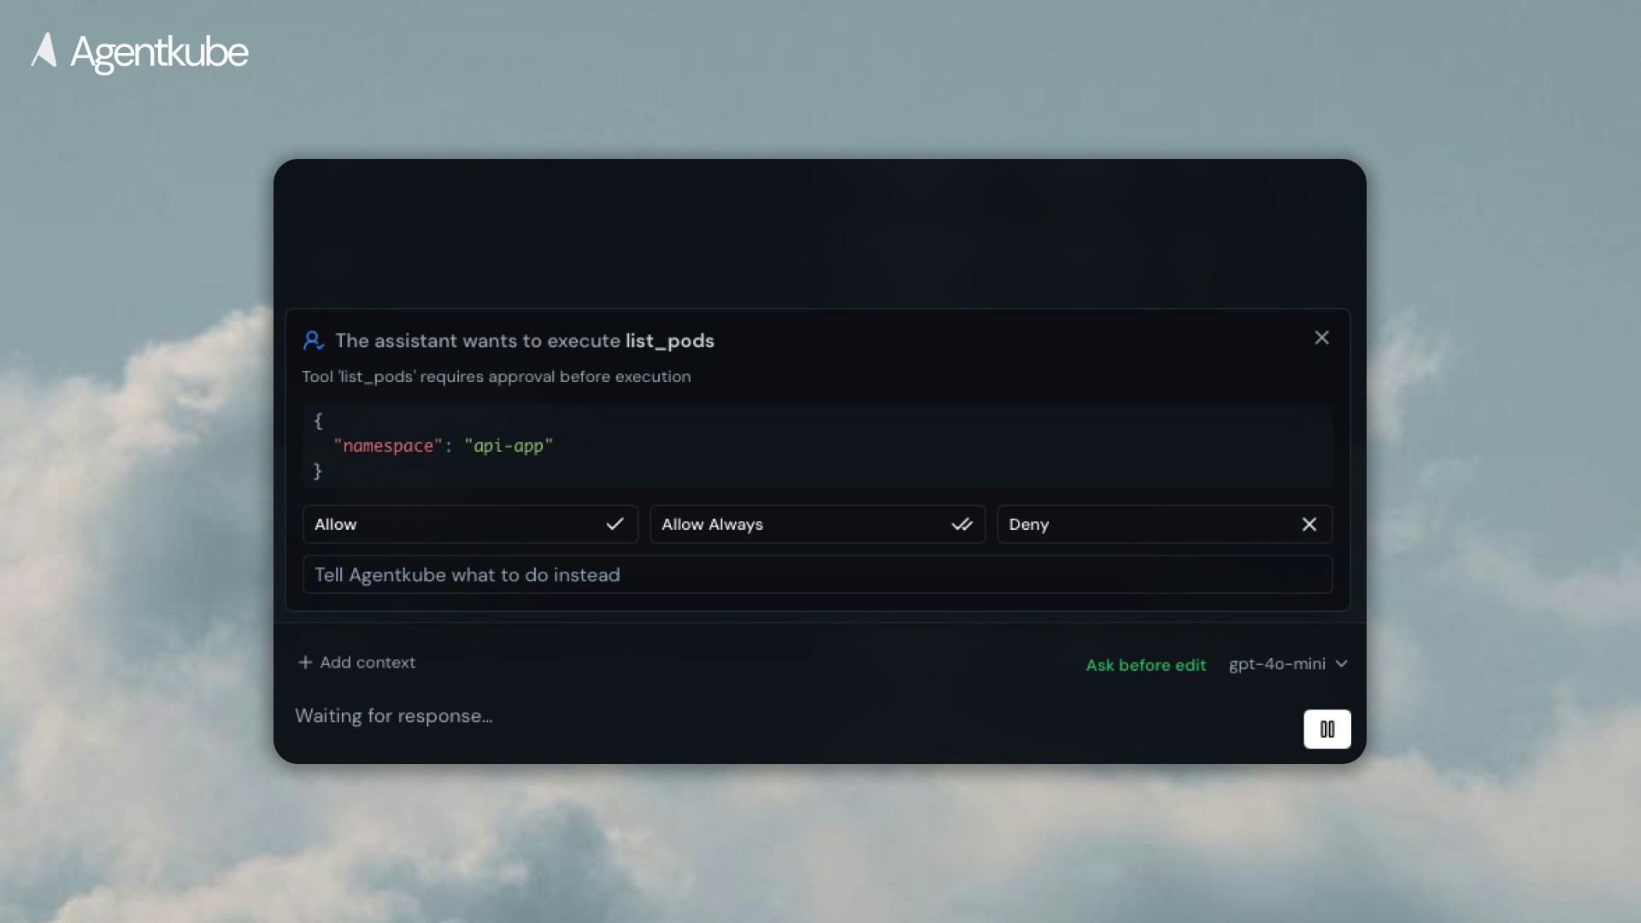This screenshot has height=923, width=1641.
Task: Click the pause icon in the white button
Action: coord(1326,729)
